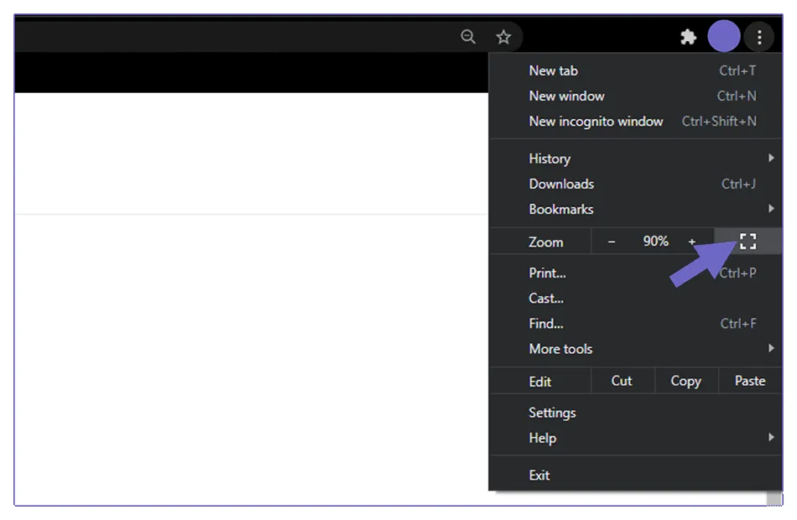The width and height of the screenshot is (797, 520).
Task: Decrease zoom with the minus button
Action: (612, 242)
